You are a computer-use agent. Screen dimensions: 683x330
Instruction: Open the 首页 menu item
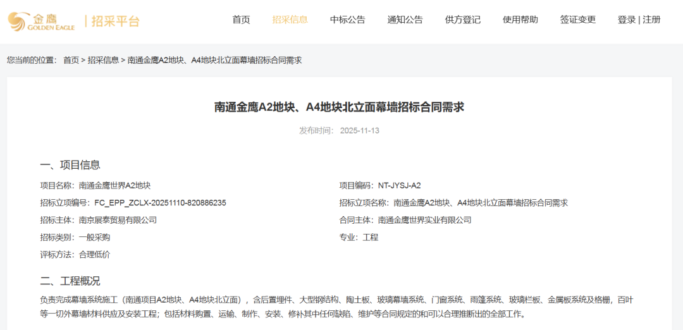242,20
